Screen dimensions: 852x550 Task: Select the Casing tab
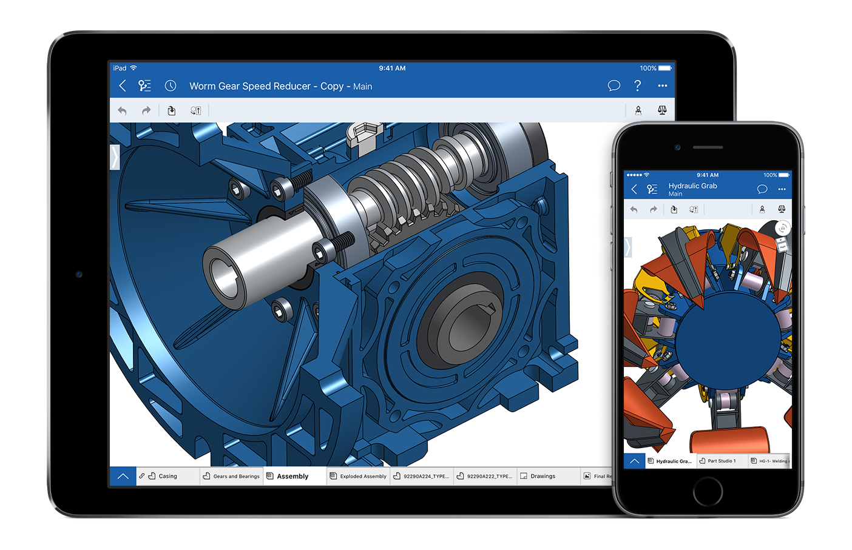click(167, 476)
